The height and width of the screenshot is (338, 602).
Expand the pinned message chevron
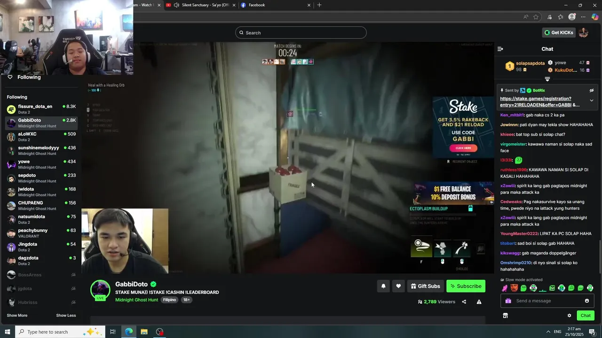592,100
